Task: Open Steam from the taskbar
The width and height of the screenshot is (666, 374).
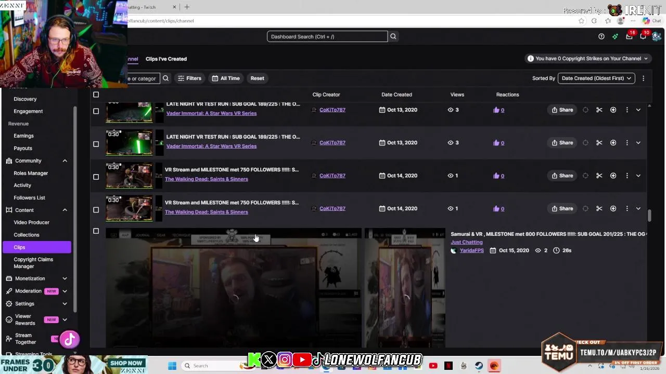Action: pyautogui.click(x=479, y=366)
